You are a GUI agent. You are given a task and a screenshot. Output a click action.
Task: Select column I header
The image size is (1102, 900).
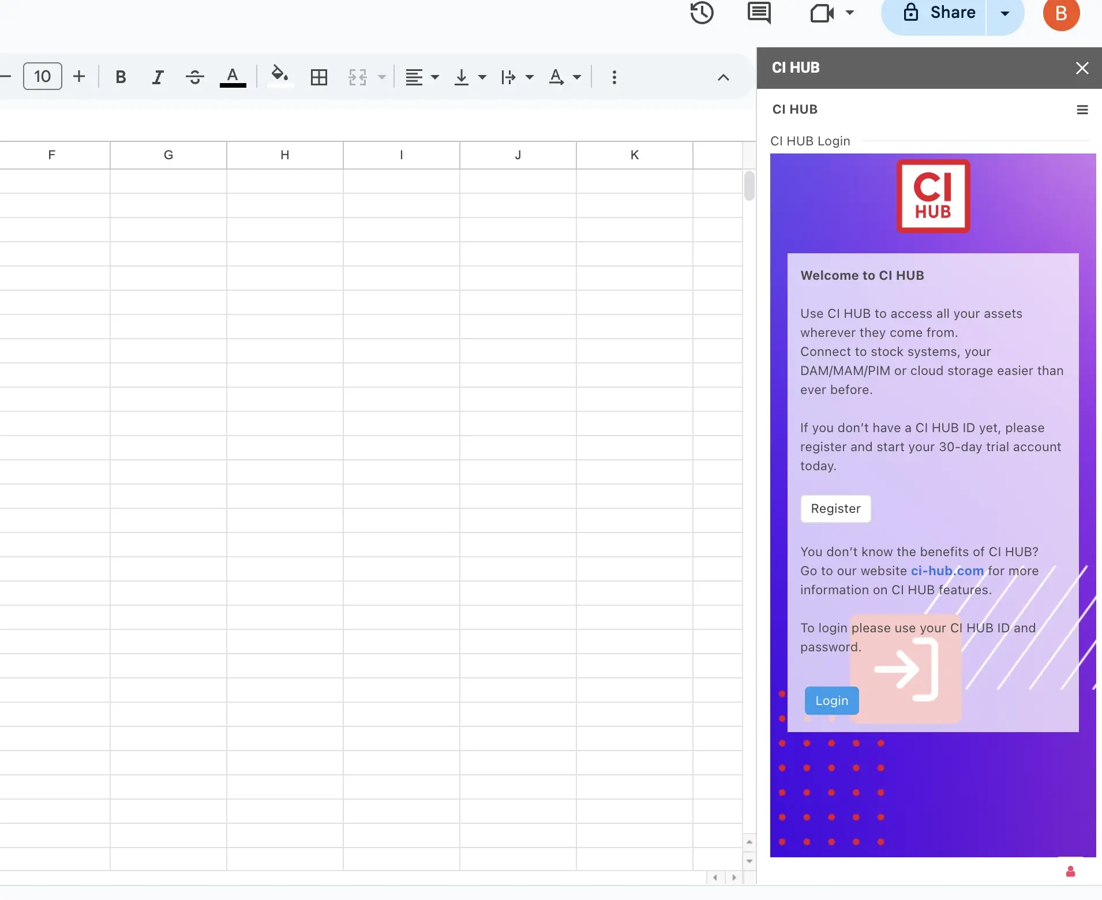coord(401,155)
